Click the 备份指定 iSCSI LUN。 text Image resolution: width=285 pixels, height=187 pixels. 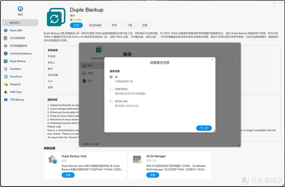(x=127, y=106)
